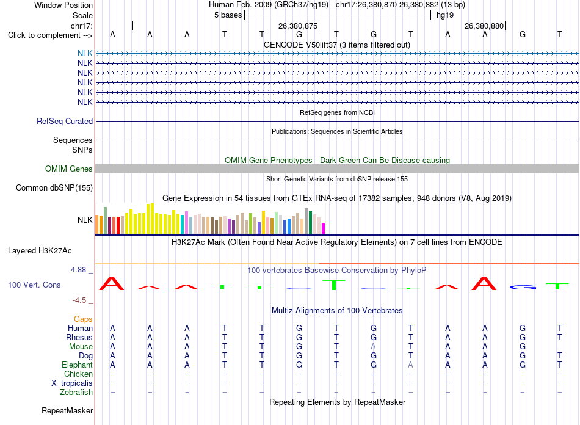
Task: Click the Human species label
Action: [80, 329]
